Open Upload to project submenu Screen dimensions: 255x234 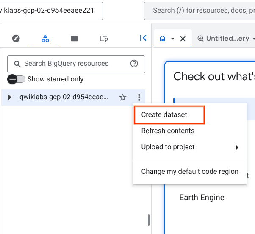(190, 147)
